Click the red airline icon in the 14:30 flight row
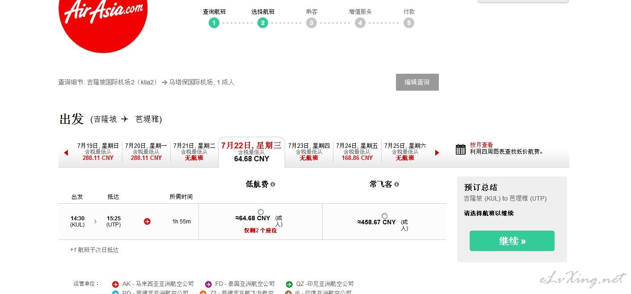The image size is (631, 294). tap(147, 221)
